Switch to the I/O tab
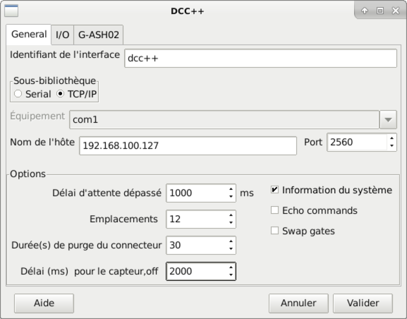The width and height of the screenshot is (407, 319). point(62,35)
